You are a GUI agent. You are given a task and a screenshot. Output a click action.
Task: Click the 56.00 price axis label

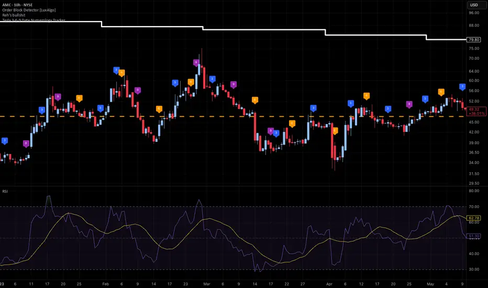click(x=474, y=91)
